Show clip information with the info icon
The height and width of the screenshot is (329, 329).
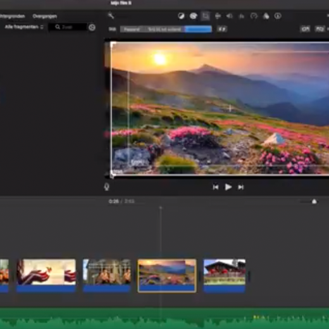(x=278, y=16)
